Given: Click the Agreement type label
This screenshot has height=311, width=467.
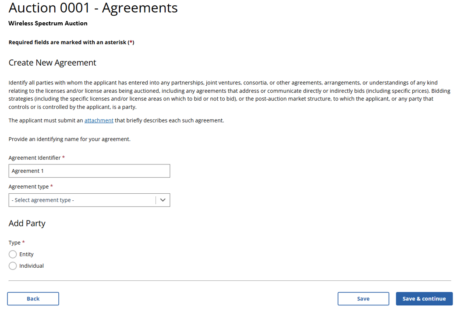Looking at the screenshot, I should pos(29,187).
